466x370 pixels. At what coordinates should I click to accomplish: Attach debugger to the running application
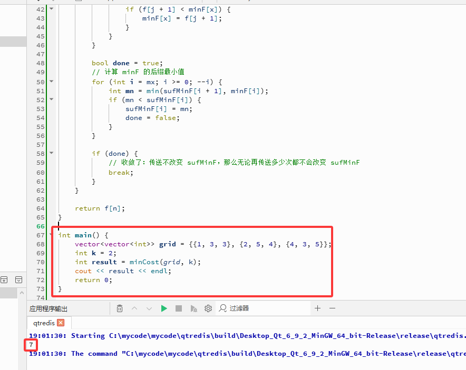(x=193, y=308)
